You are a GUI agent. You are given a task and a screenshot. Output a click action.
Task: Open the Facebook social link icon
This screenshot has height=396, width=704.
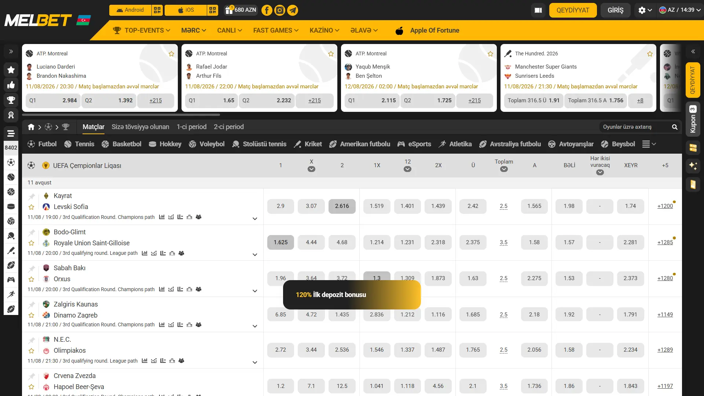(x=267, y=10)
